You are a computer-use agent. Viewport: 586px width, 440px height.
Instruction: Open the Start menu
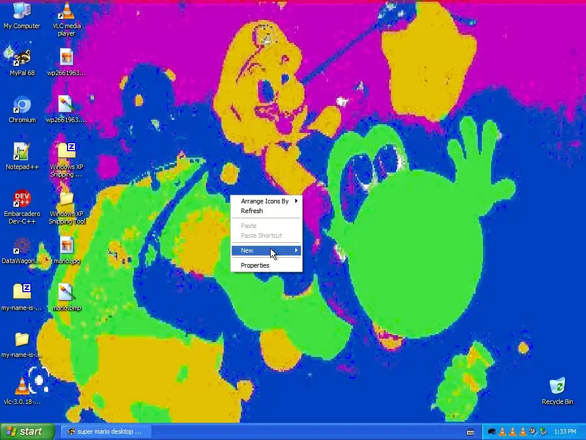[27, 431]
